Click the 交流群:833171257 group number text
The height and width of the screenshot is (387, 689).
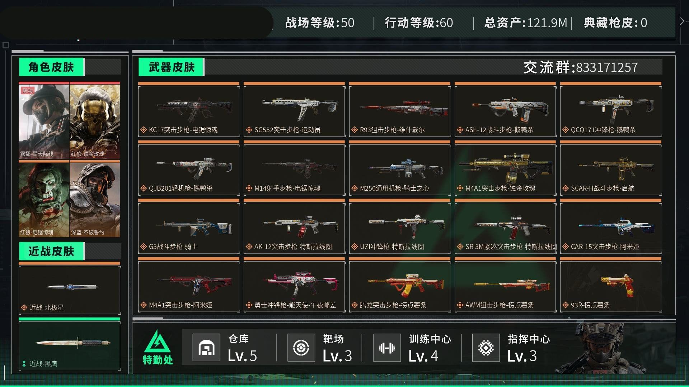(581, 67)
